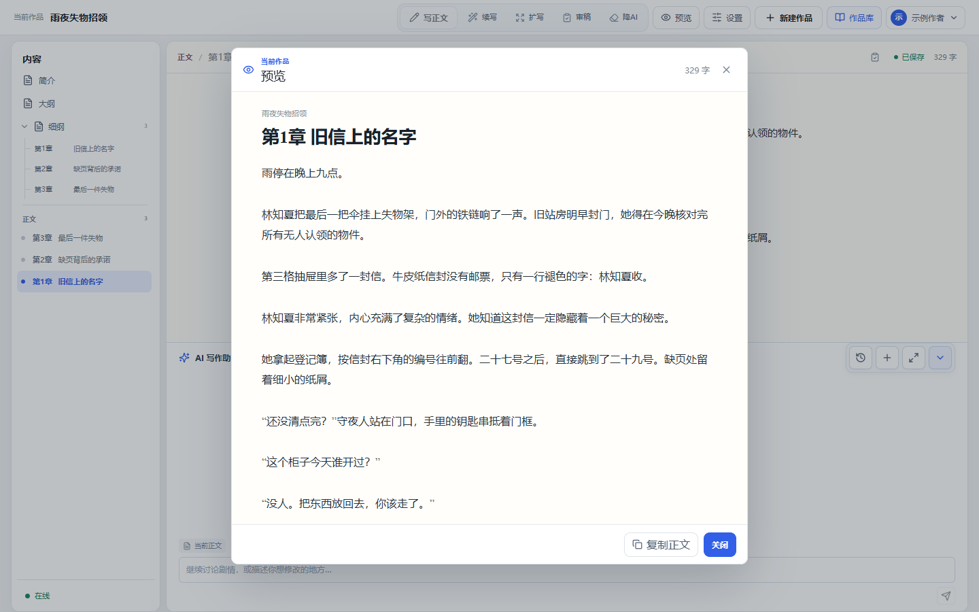This screenshot has width=979, height=612.
Task: Open the 作品库 library
Action: click(854, 18)
